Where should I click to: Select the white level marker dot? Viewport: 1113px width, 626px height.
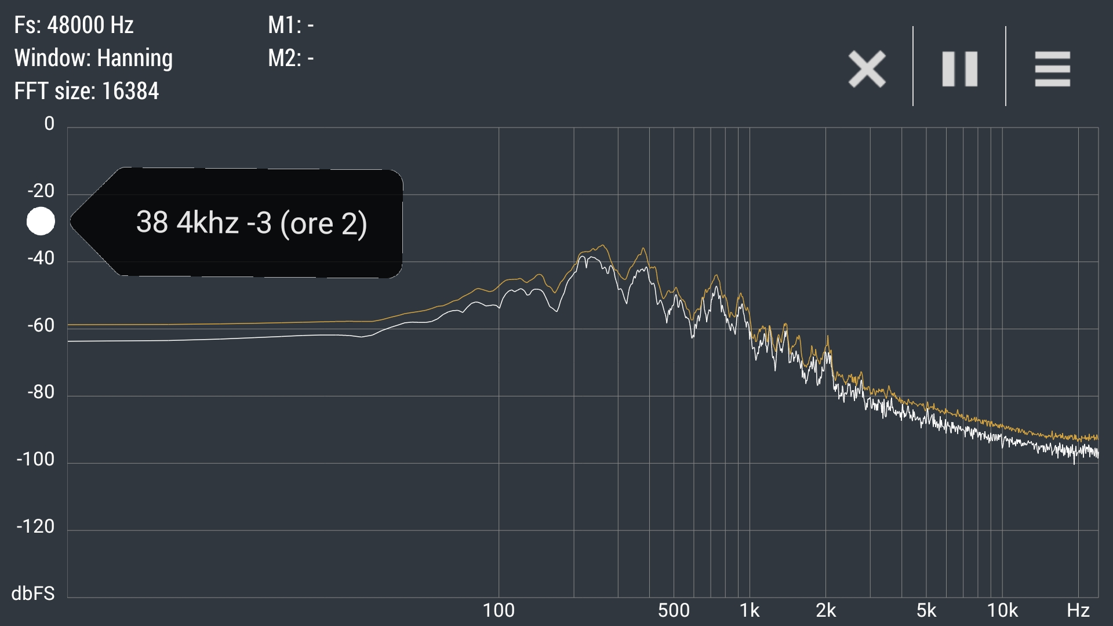(41, 221)
